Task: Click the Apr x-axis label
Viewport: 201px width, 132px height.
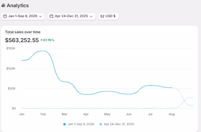Action: (86, 114)
